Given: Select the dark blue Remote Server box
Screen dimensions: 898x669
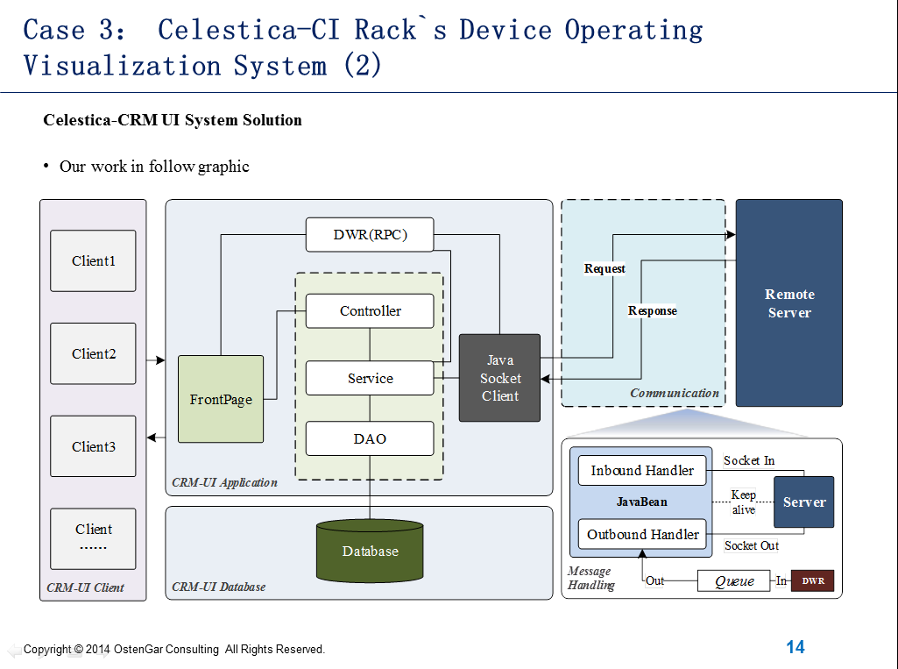Looking at the screenshot, I should tap(789, 303).
